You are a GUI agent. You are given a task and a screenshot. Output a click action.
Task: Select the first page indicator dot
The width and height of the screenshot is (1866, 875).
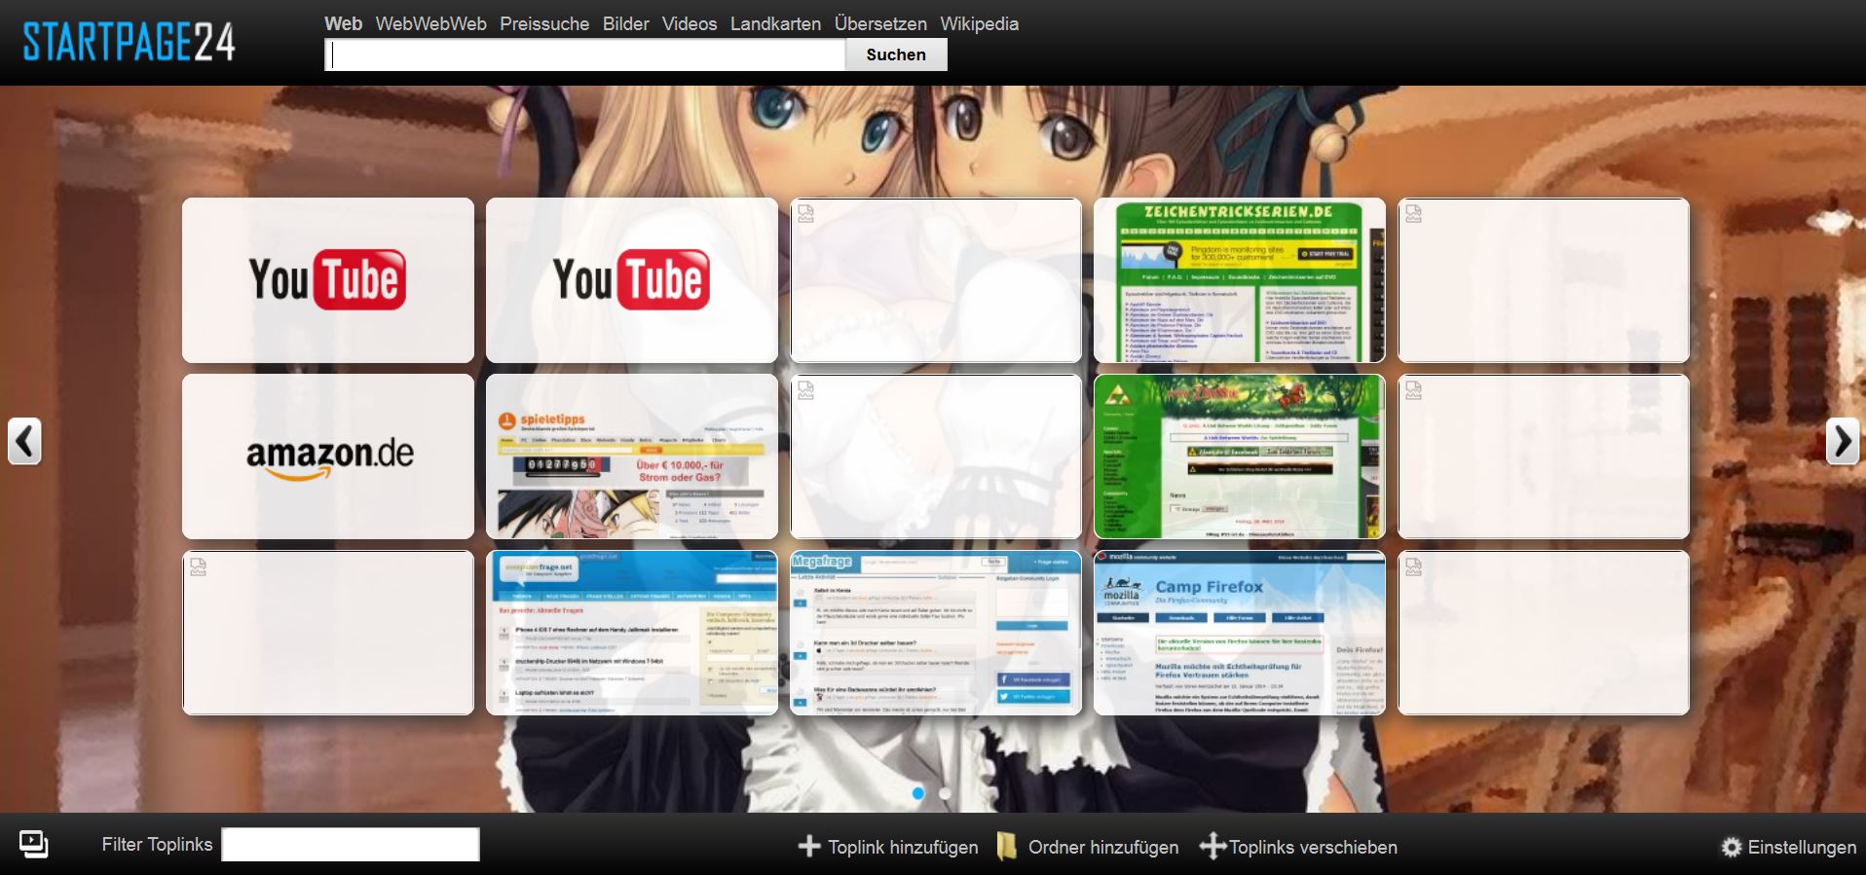917,793
